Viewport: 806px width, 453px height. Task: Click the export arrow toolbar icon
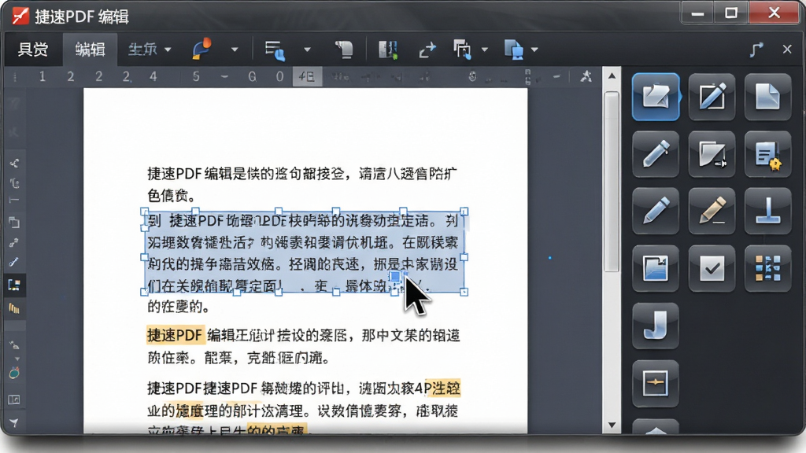point(427,50)
